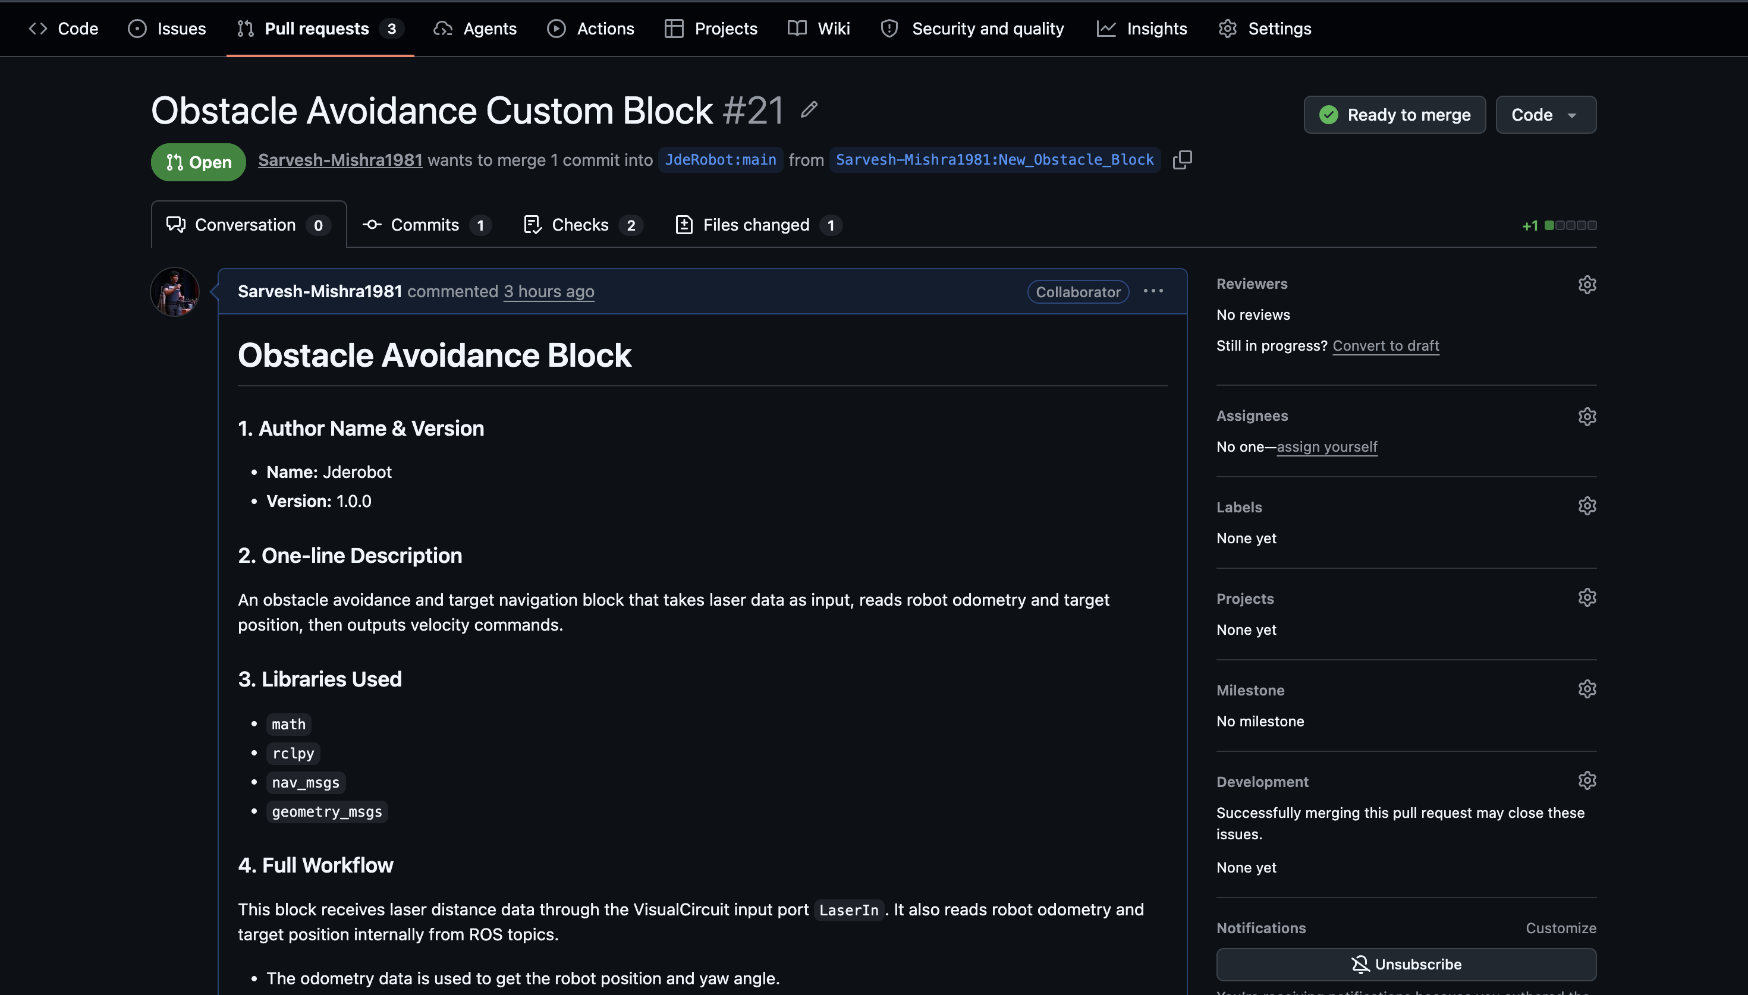
Task: Click the +1 diffstat indicator
Action: point(1559,225)
